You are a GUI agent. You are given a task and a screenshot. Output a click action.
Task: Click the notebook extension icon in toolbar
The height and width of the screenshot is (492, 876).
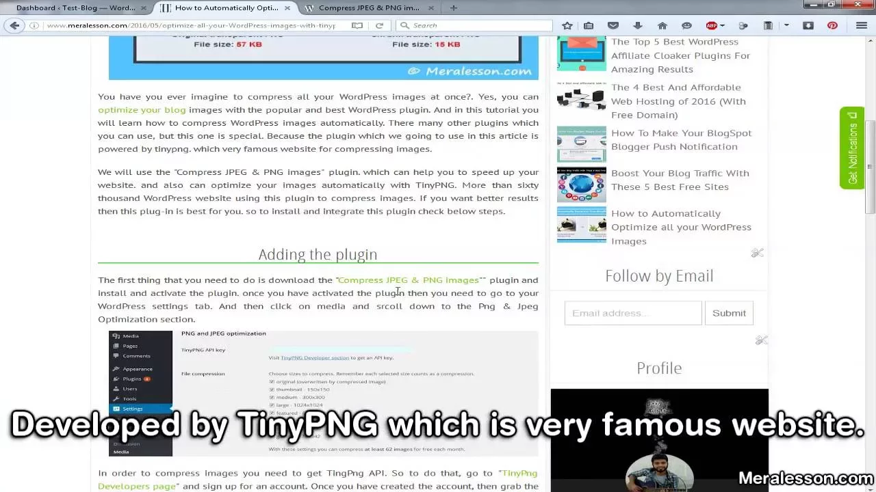coord(768,25)
